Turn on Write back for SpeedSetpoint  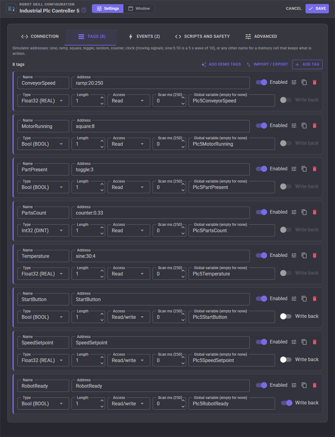(x=286, y=359)
